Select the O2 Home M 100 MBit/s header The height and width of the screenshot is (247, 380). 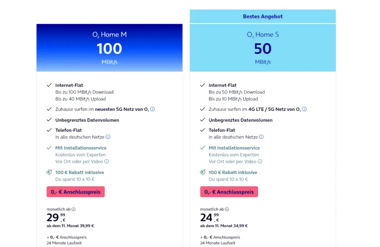tap(109, 48)
